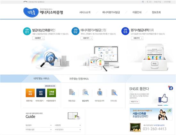Open the document with bar chart icon
Image resolution: width=176 pixels, height=135 pixels.
click(x=72, y=92)
